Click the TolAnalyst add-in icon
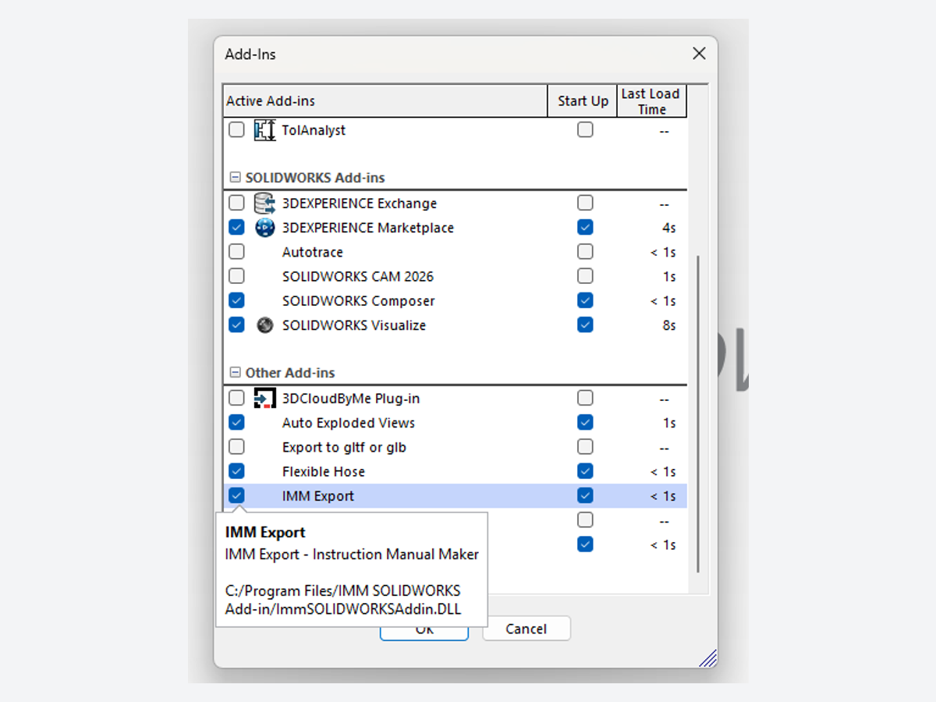936x702 pixels. [x=265, y=130]
